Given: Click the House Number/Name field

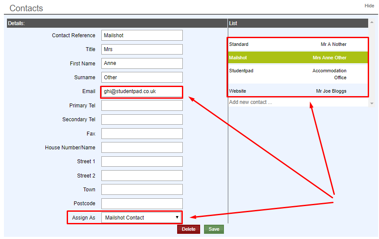Looking at the screenshot, I should click(x=142, y=147).
